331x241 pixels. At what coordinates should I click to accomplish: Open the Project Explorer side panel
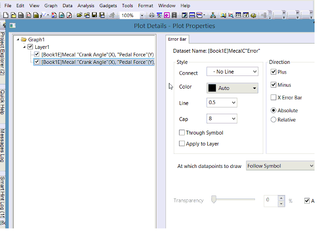pos(2,53)
